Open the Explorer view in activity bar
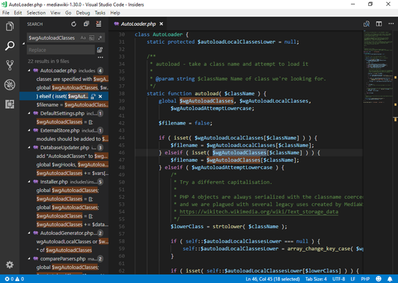The height and width of the screenshot is (283, 398). pos(10,27)
